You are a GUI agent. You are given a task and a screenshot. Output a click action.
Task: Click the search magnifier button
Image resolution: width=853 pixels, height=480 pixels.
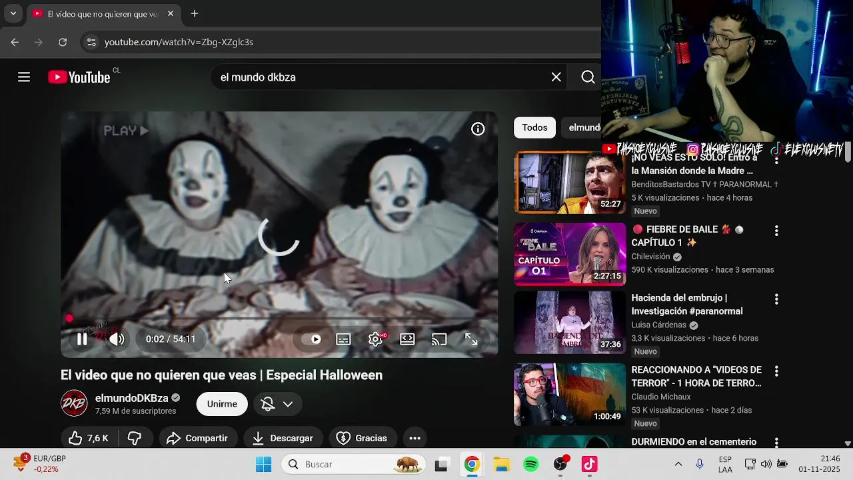pyautogui.click(x=588, y=77)
